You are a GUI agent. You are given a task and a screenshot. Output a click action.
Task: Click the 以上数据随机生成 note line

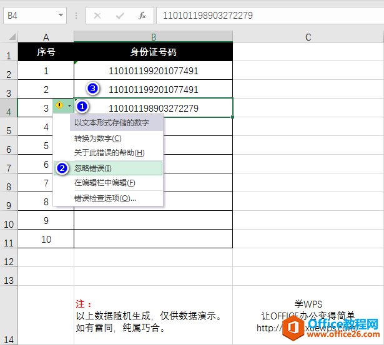point(149,316)
